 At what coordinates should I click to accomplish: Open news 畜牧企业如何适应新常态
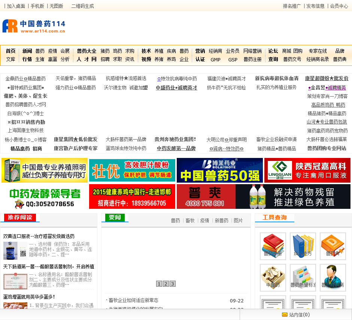tap(133, 300)
